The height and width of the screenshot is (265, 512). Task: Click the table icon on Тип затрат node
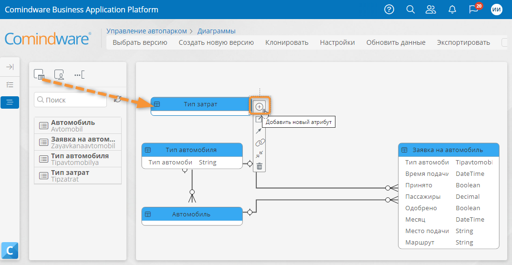click(x=157, y=104)
